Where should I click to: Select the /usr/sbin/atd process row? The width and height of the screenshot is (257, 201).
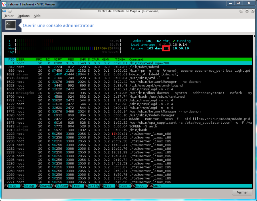[128, 78]
